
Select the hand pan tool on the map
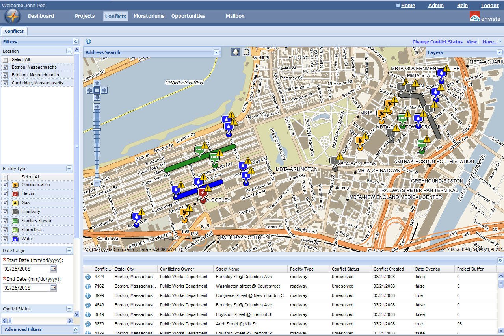(236, 52)
